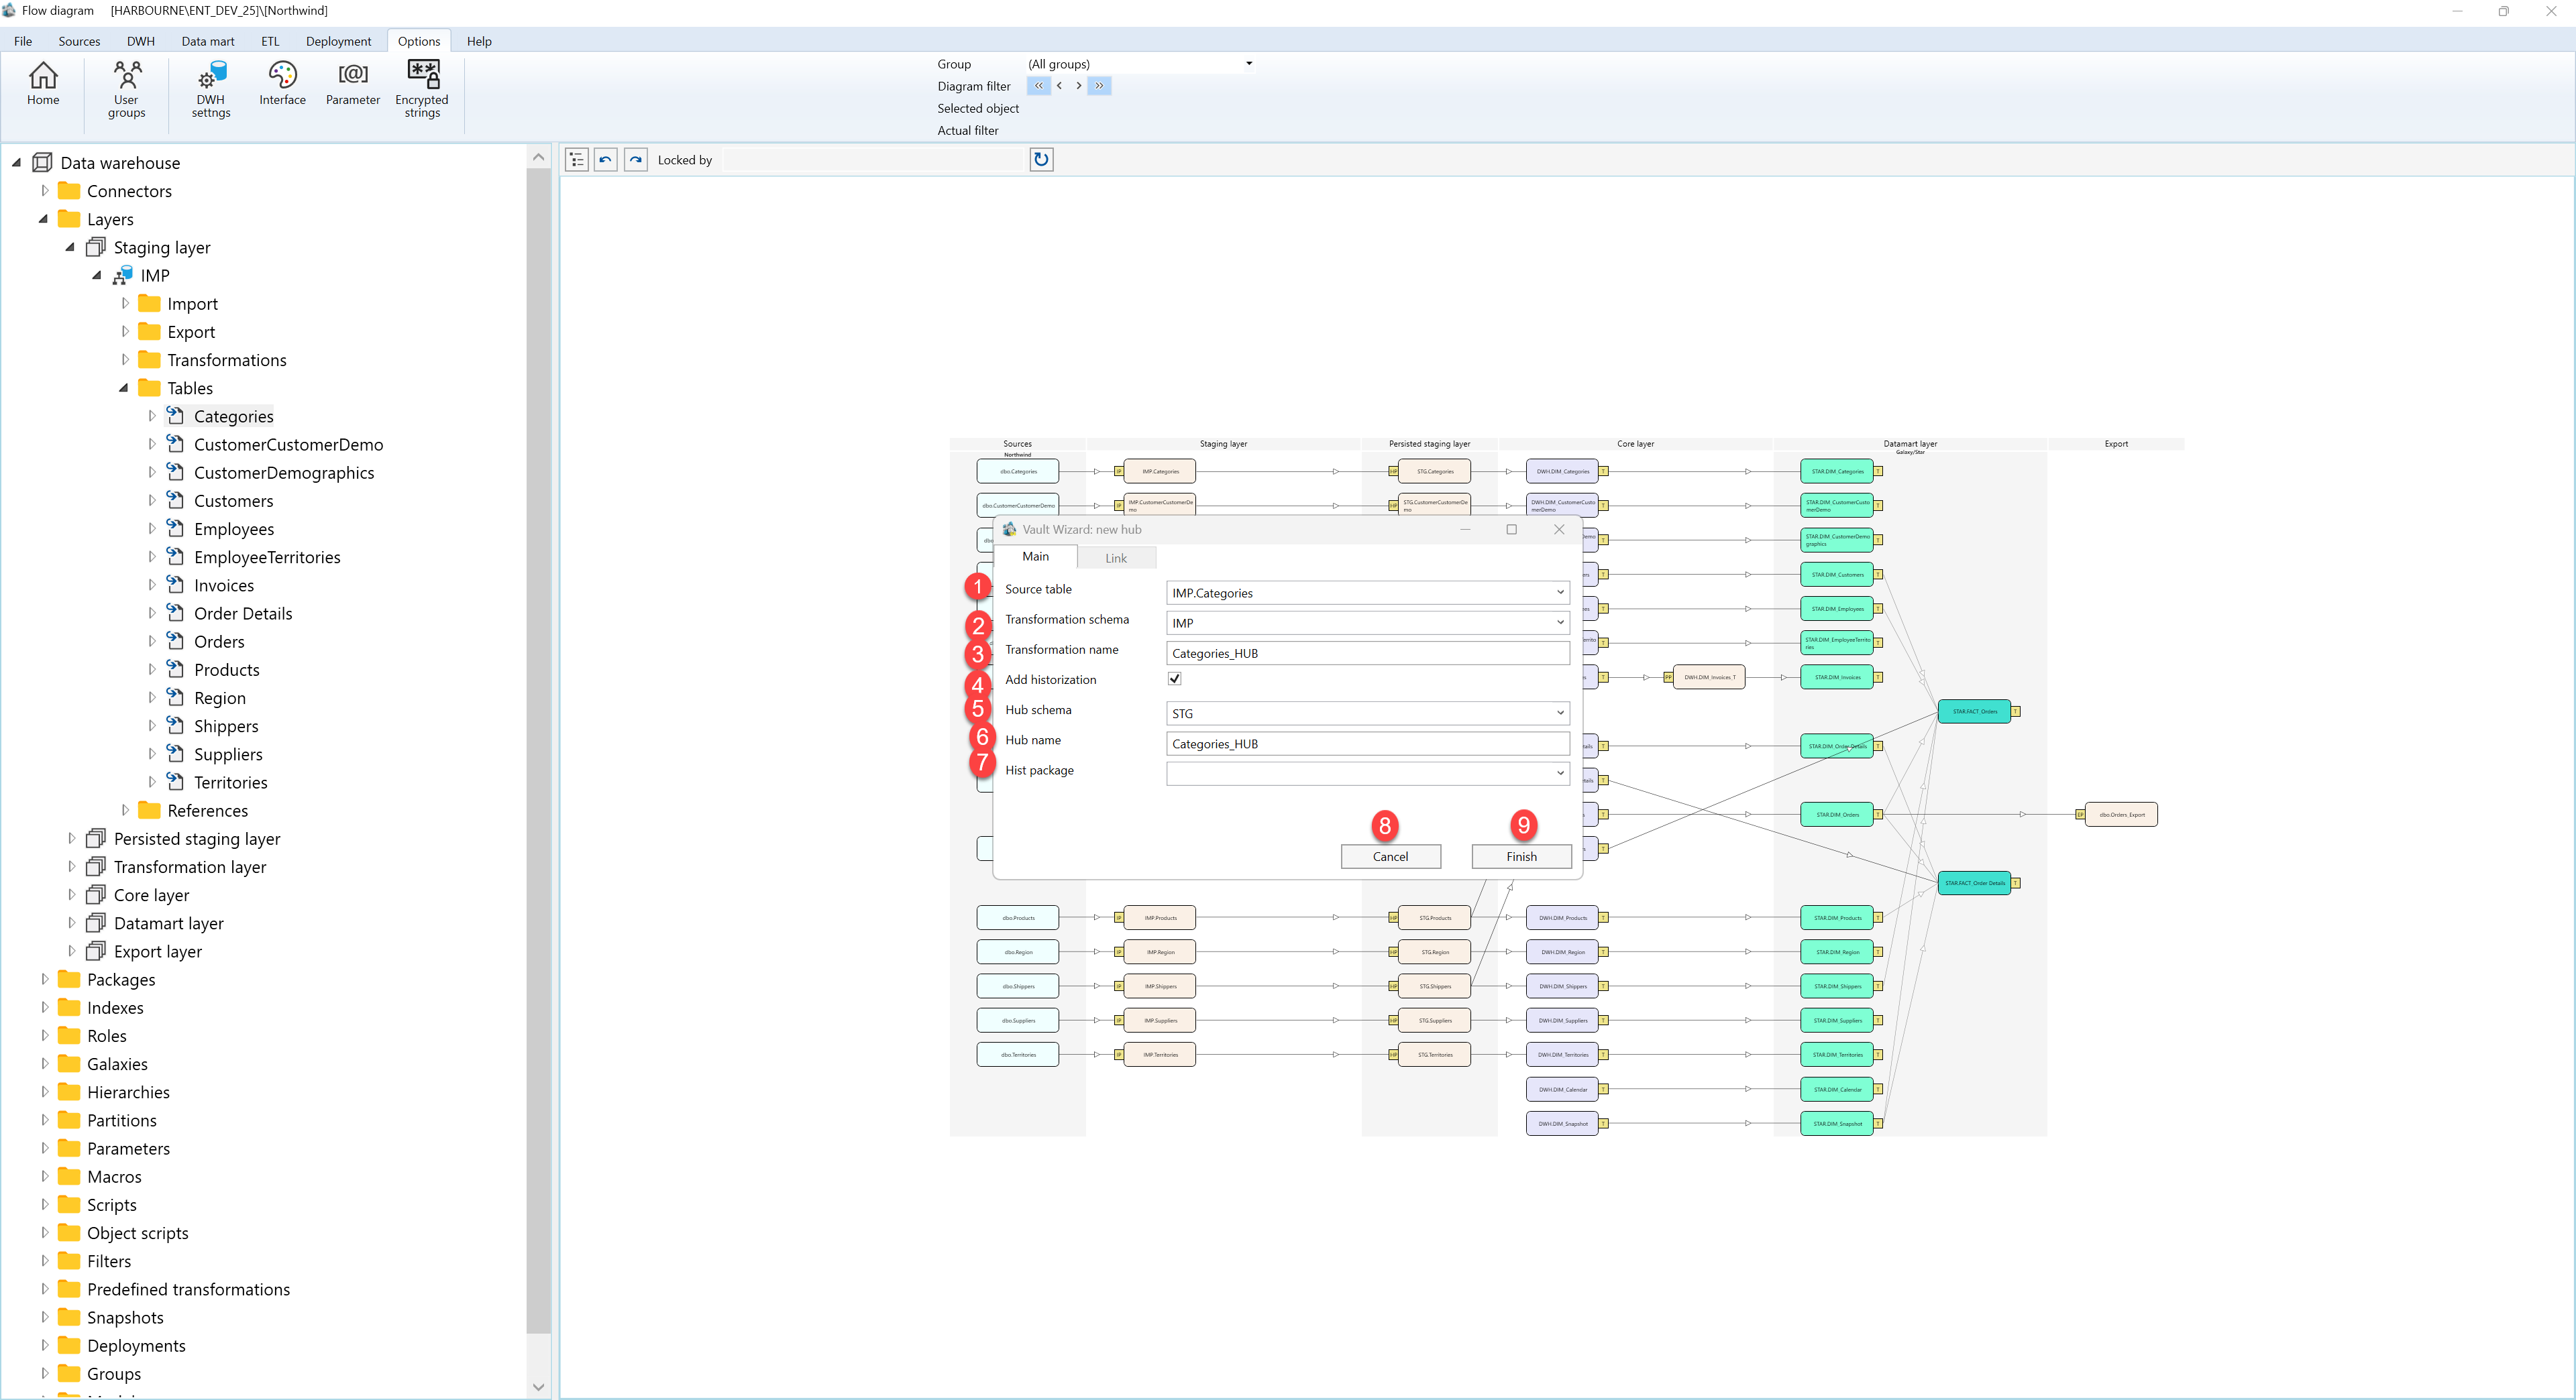
Task: Click the Staging layer icon in tree
Action: pos(96,247)
